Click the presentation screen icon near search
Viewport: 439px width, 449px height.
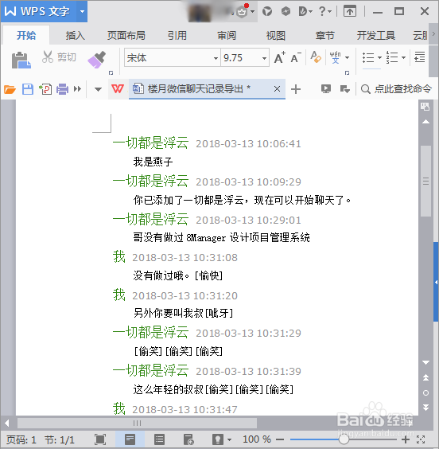326,89
